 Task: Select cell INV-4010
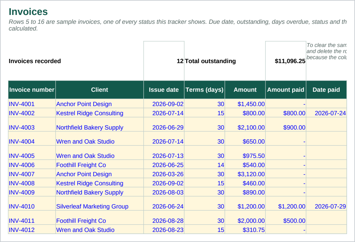tap(32, 204)
